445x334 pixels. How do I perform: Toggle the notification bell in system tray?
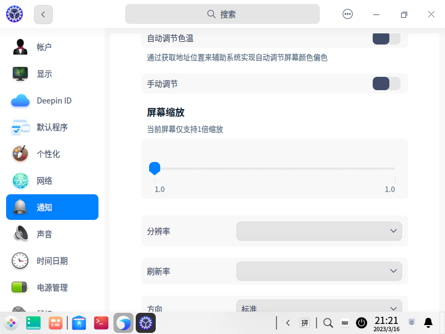(x=428, y=322)
